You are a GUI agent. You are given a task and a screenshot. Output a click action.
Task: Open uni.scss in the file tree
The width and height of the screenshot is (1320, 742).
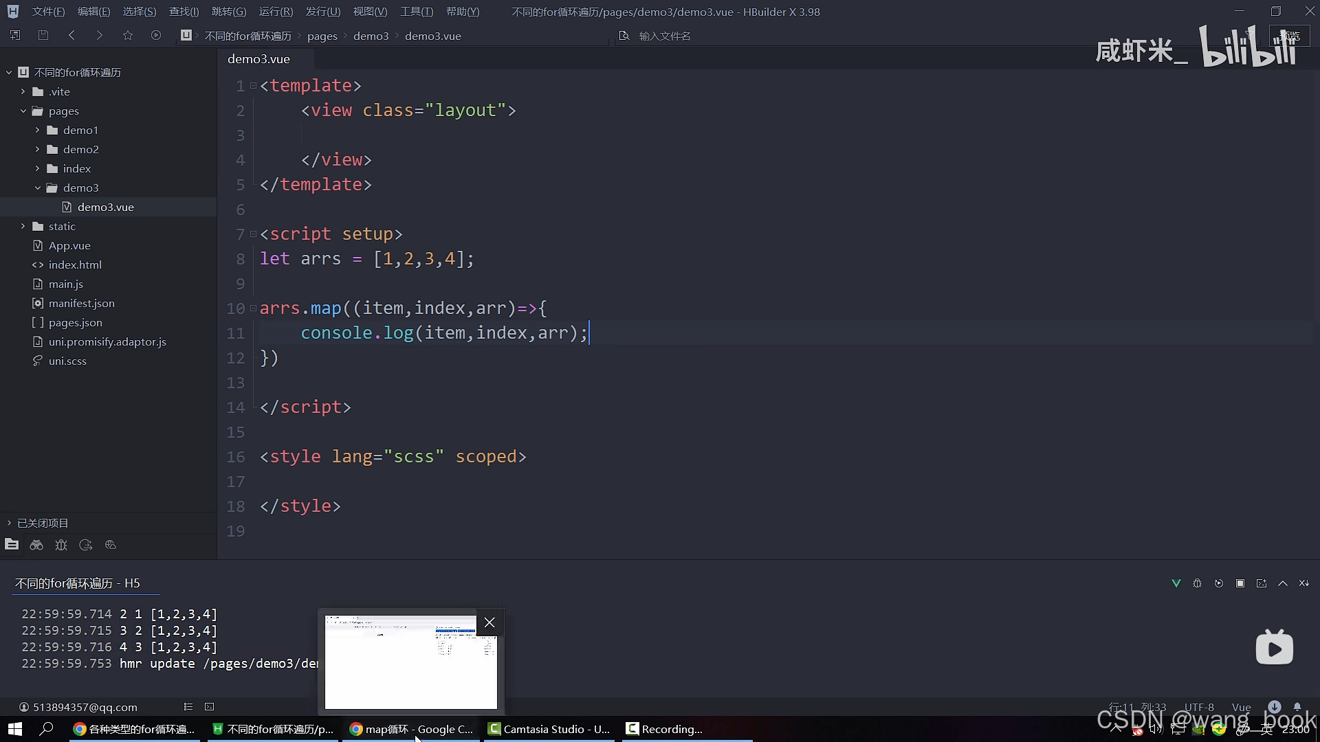point(67,361)
